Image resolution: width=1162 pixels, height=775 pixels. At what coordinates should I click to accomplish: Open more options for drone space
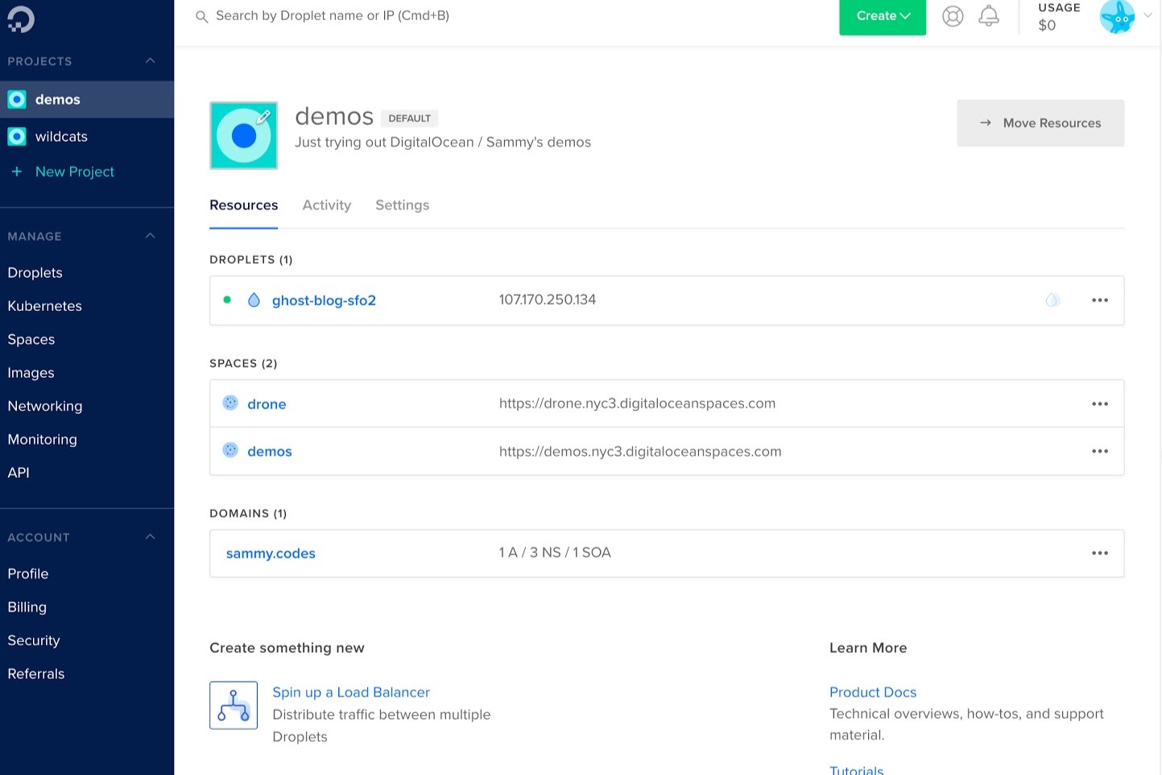click(1100, 404)
